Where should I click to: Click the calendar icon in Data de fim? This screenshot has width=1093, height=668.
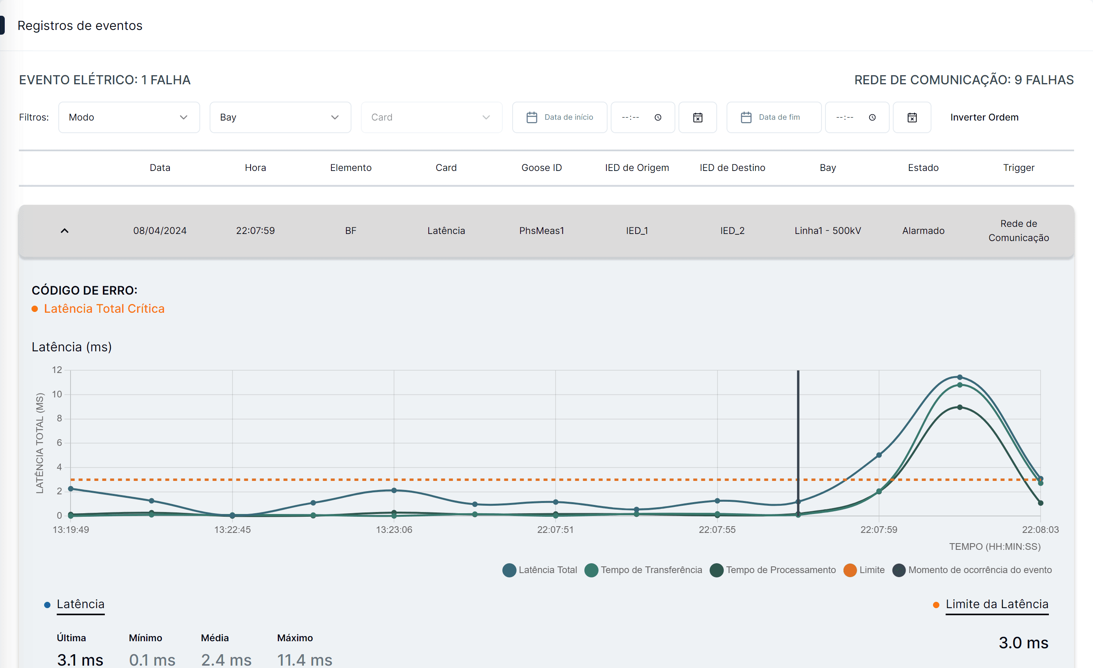pos(745,117)
